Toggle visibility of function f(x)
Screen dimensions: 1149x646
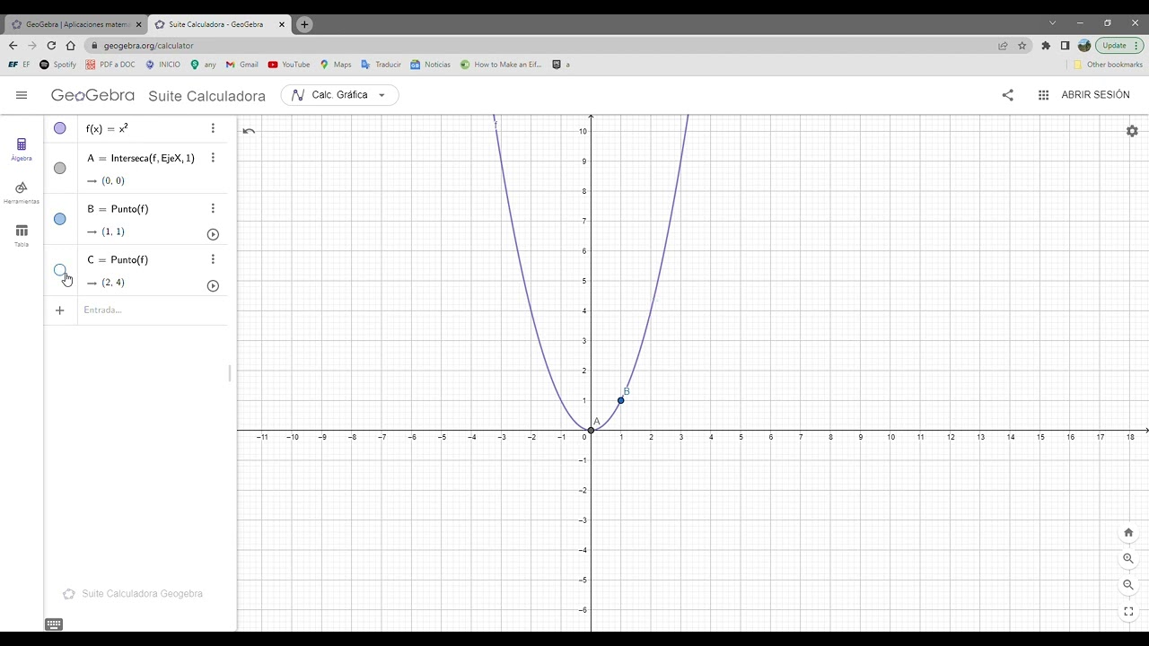60,128
